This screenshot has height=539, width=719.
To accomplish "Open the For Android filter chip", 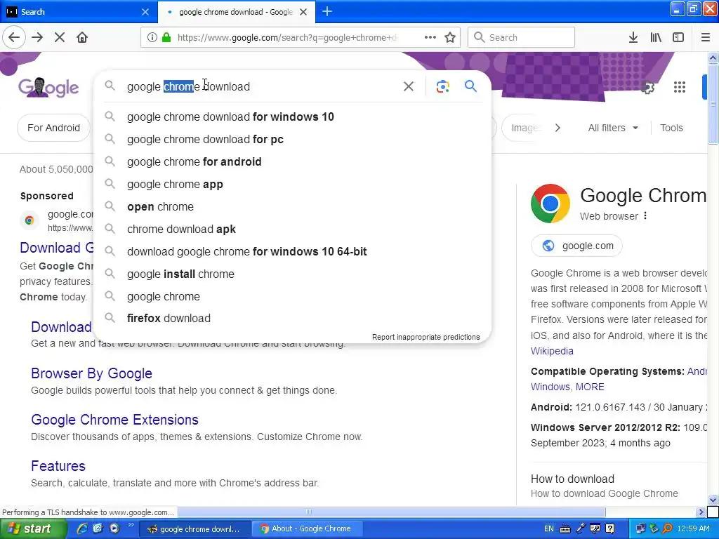I will click(53, 128).
